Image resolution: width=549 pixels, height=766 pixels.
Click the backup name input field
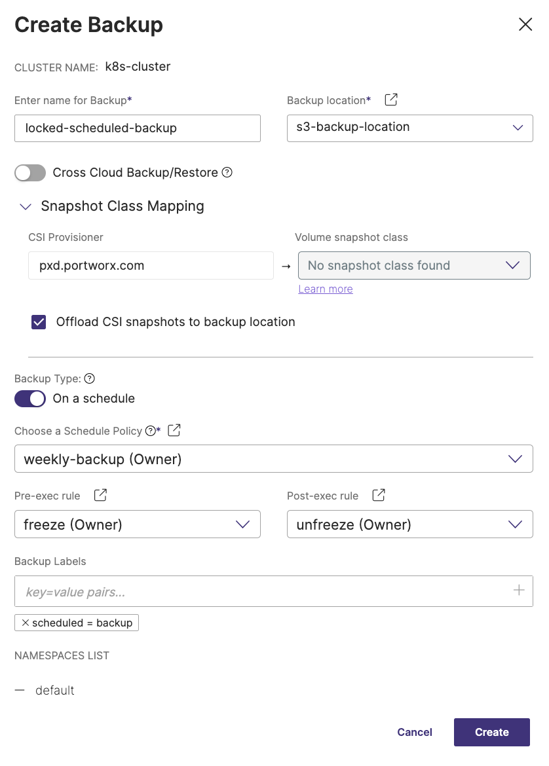tap(137, 128)
